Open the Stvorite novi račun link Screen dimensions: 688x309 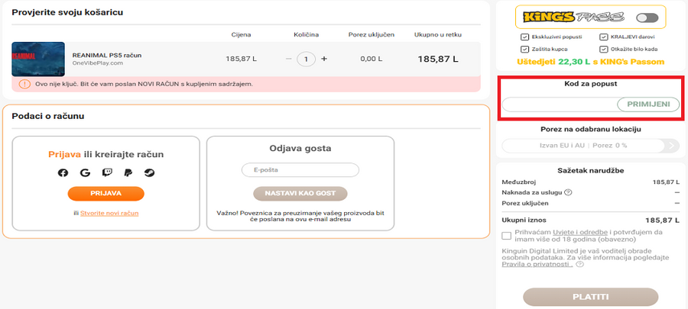(x=109, y=213)
